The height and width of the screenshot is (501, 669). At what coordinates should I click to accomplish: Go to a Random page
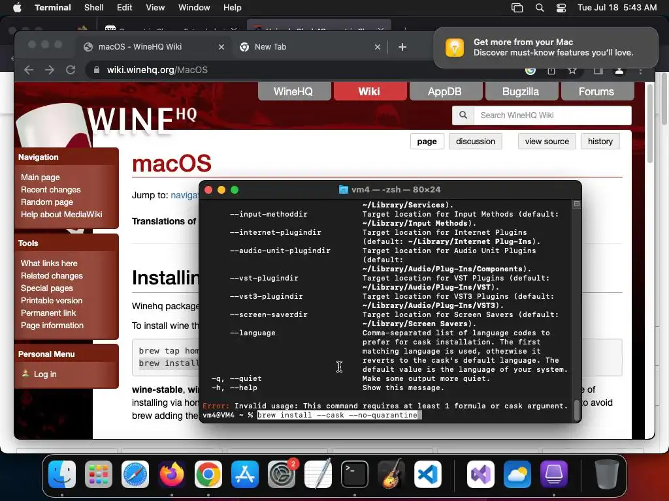click(x=47, y=202)
